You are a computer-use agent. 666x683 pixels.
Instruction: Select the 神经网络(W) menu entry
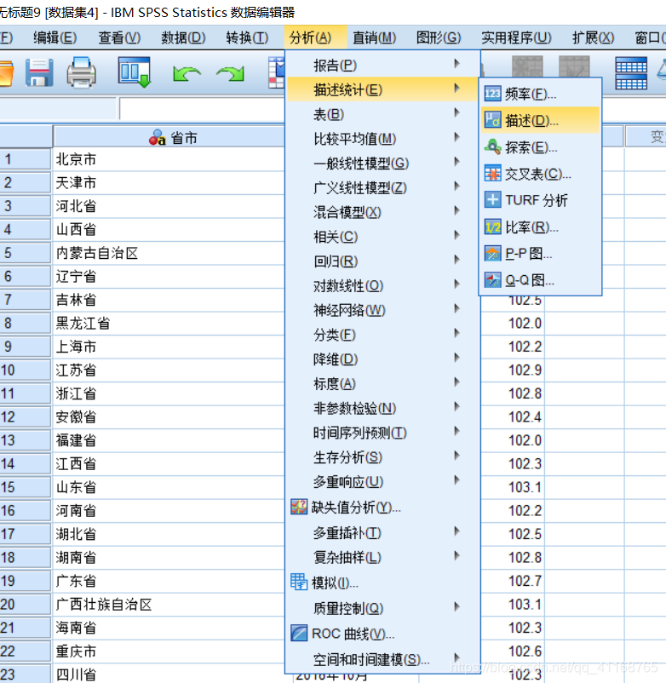(383, 310)
